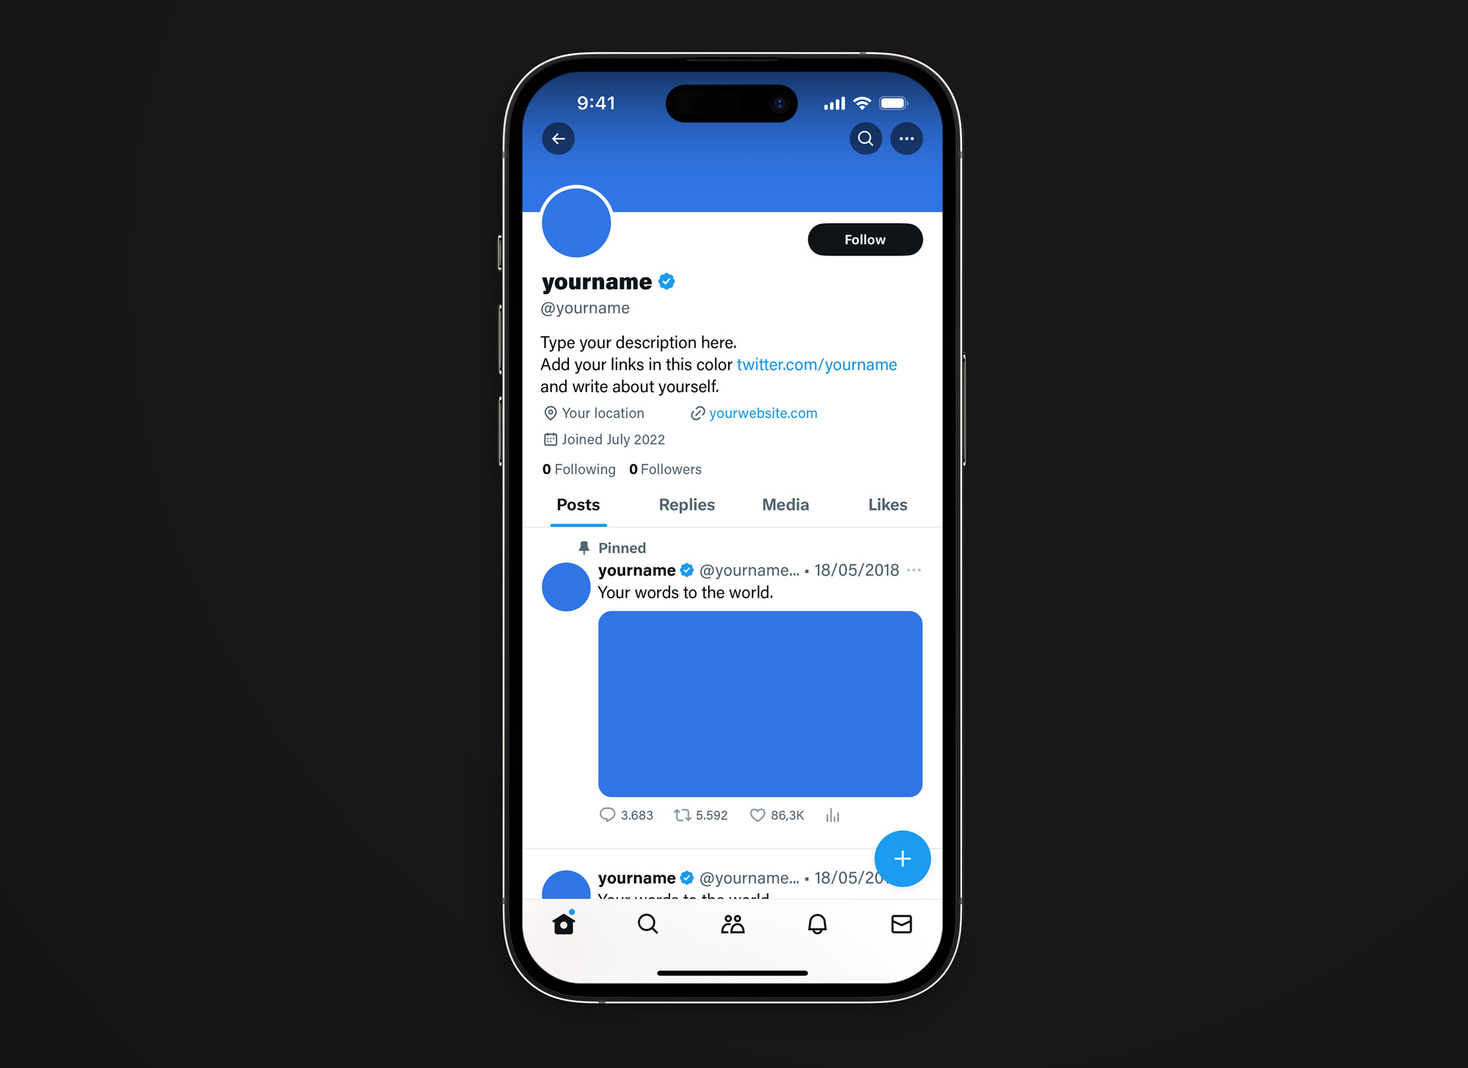Image resolution: width=1468 pixels, height=1068 pixels.
Task: Tap the search icon in top bar
Action: click(865, 138)
